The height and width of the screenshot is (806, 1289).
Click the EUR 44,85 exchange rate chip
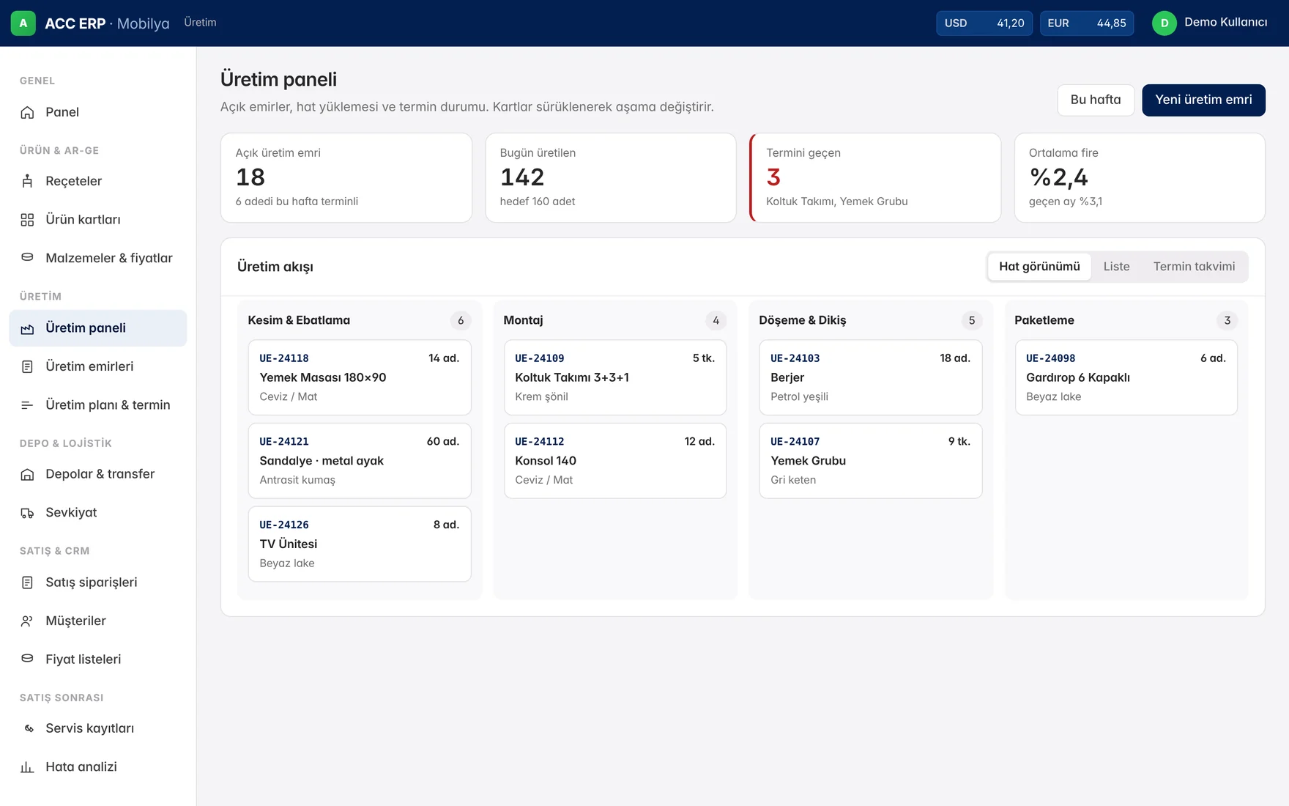pyautogui.click(x=1087, y=23)
